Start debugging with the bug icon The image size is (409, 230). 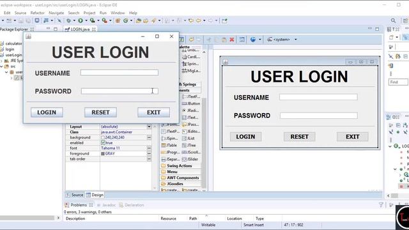(68, 20)
